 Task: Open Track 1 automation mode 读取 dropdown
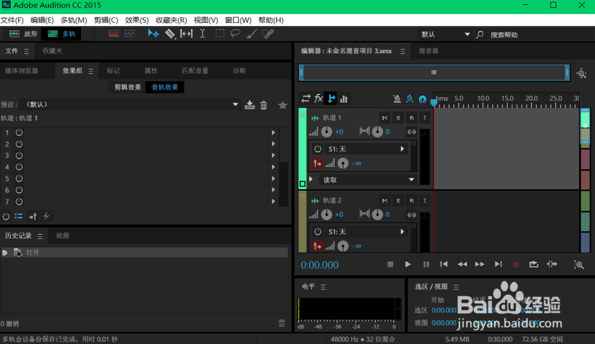click(368, 179)
